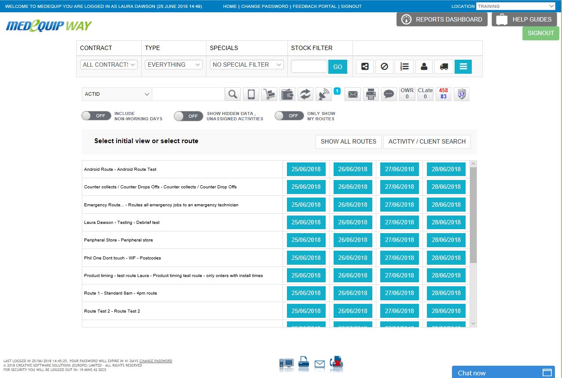Screen dimensions: 562x378
Task: Click the GO button next to stock filter
Action: pyautogui.click(x=338, y=67)
